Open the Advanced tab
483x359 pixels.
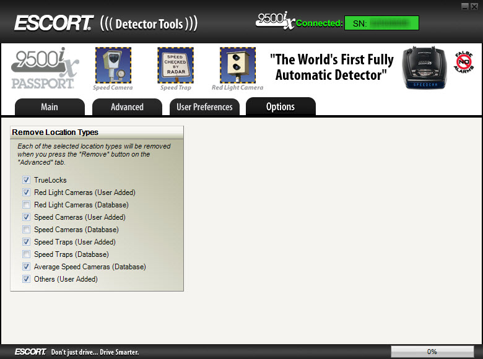tap(127, 107)
